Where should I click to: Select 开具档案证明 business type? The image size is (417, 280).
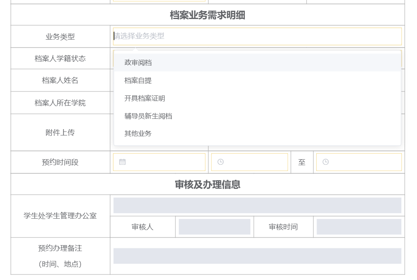[145, 98]
